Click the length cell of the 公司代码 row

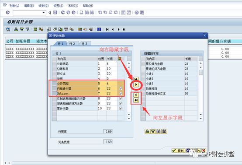pos(111,64)
